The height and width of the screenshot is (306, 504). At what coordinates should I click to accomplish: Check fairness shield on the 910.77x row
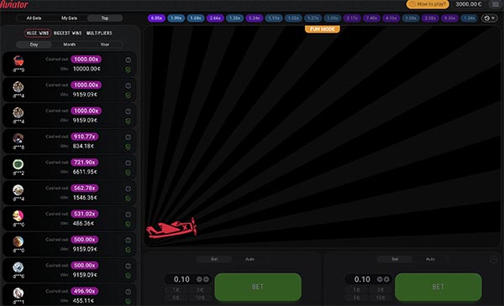[128, 147]
